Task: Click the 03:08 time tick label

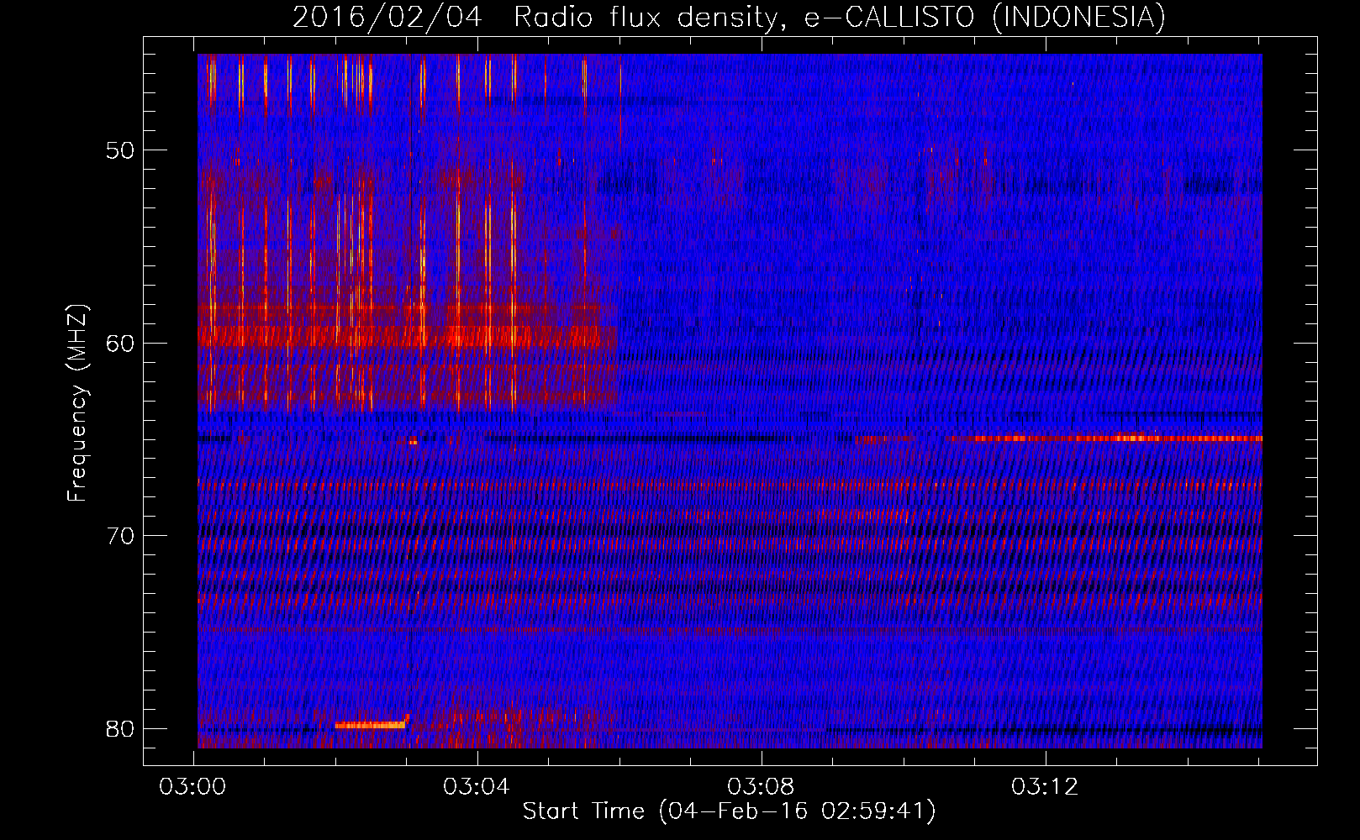Action: coord(761,787)
